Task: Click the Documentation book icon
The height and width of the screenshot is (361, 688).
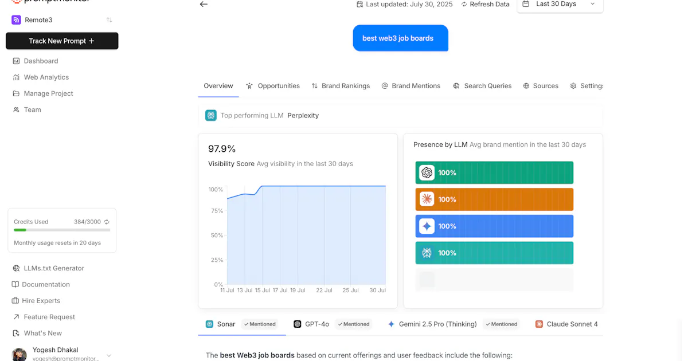Action: [x=15, y=284]
